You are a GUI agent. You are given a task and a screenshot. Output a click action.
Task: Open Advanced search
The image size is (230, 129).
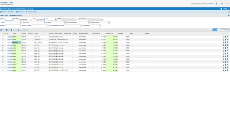point(23,30)
